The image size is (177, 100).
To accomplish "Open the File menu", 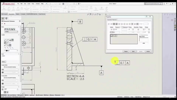I will [18, 4].
